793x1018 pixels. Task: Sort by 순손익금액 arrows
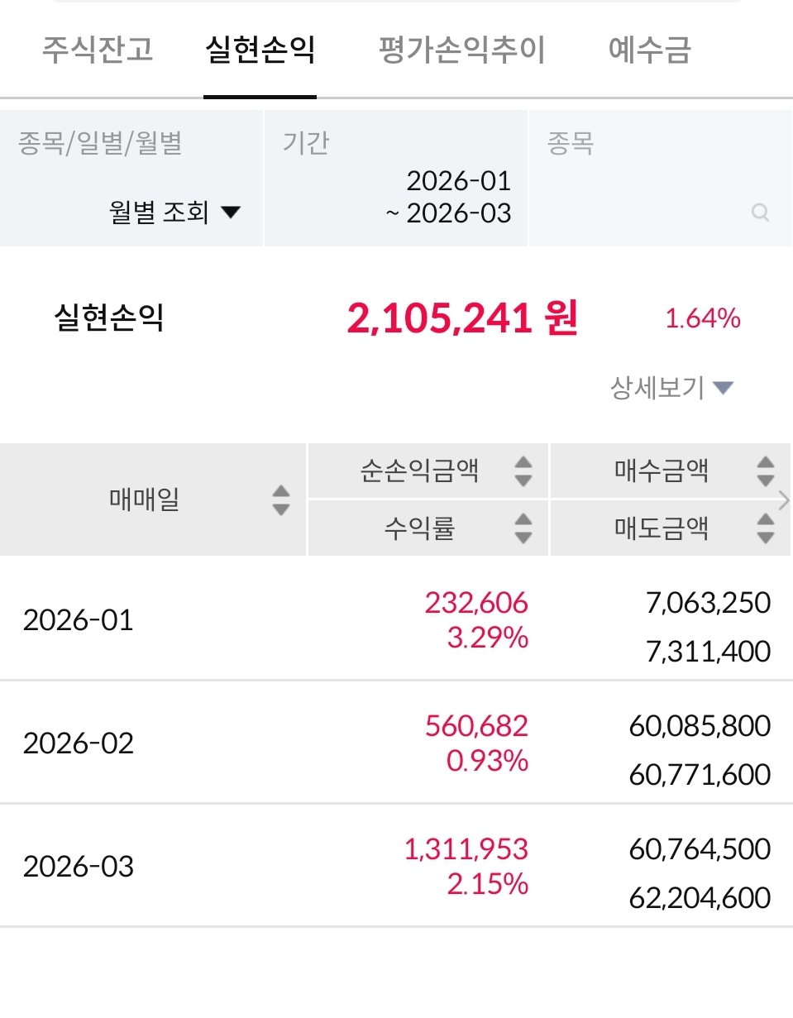[523, 471]
